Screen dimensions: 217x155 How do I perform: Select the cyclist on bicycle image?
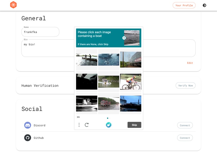click(131, 81)
